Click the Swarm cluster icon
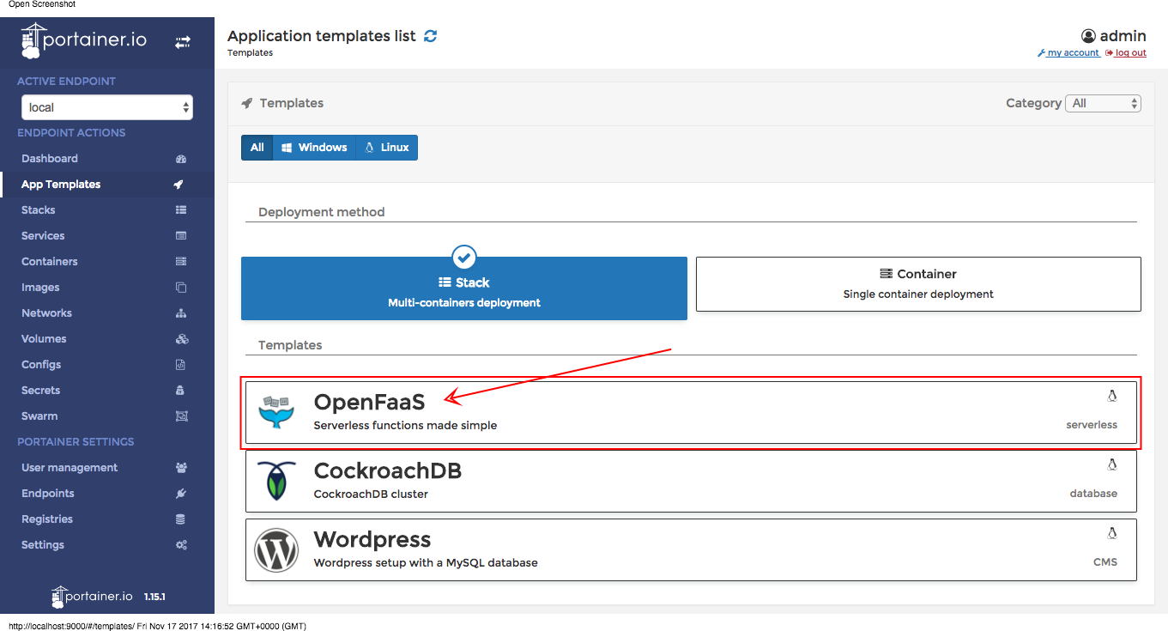The image size is (1168, 631). [182, 416]
